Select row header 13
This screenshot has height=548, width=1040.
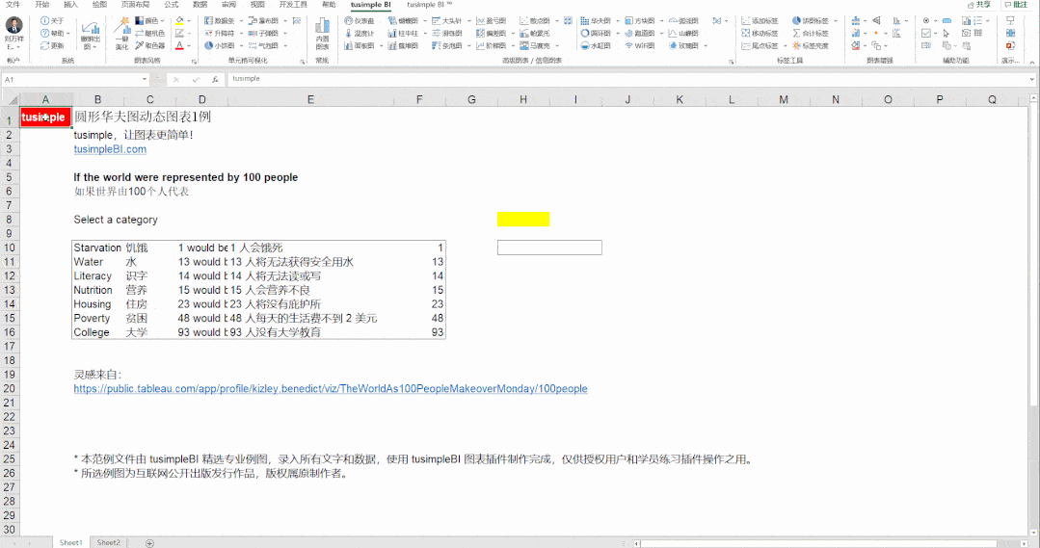pos(10,290)
